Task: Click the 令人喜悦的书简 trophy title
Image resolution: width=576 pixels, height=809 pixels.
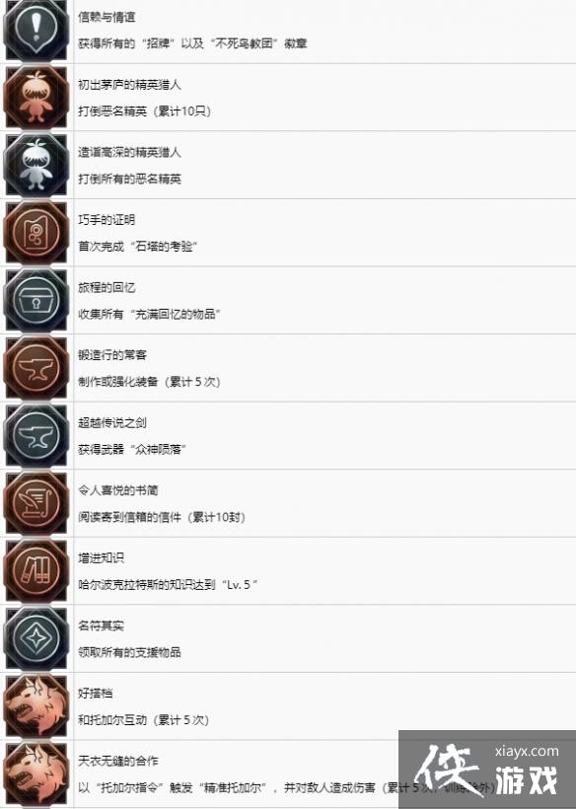Action: point(118,490)
